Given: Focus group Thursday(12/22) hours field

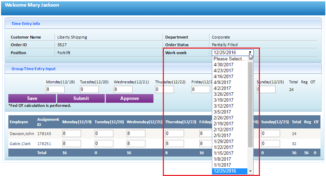Looking at the screenshot, I should 165,90.
